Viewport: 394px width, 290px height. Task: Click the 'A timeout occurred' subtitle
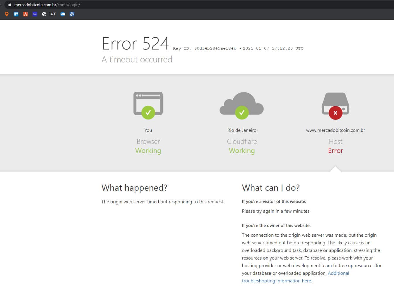137,59
